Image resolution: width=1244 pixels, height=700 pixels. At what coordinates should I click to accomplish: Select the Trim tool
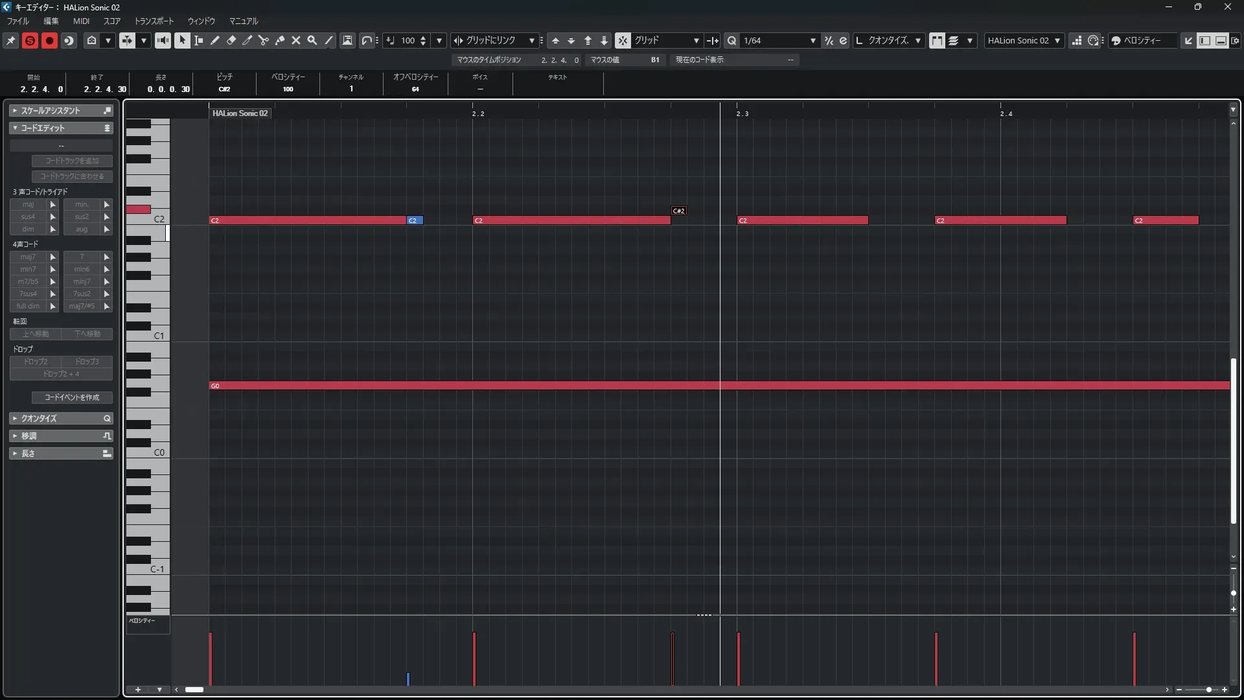tap(247, 40)
